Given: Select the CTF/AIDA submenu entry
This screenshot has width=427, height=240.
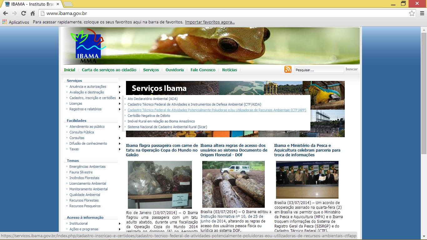Looking at the screenshot, I should tap(194, 104).
